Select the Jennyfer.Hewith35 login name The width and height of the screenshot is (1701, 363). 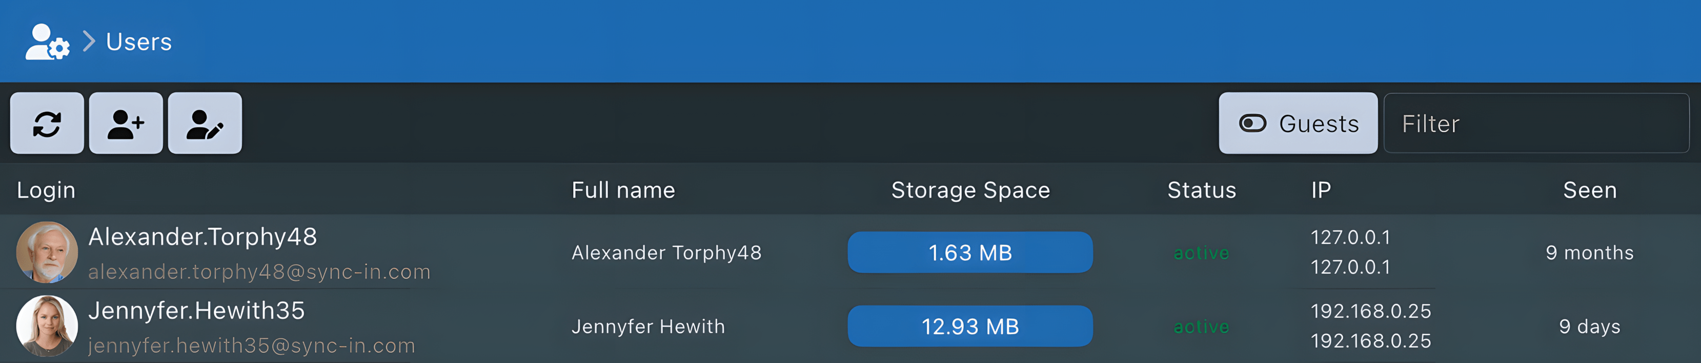(197, 311)
